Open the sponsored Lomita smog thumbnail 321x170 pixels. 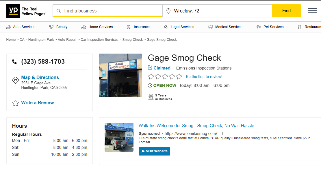(119, 137)
